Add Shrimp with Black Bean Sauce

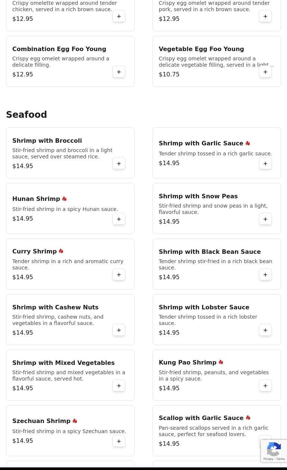pyautogui.click(x=265, y=275)
